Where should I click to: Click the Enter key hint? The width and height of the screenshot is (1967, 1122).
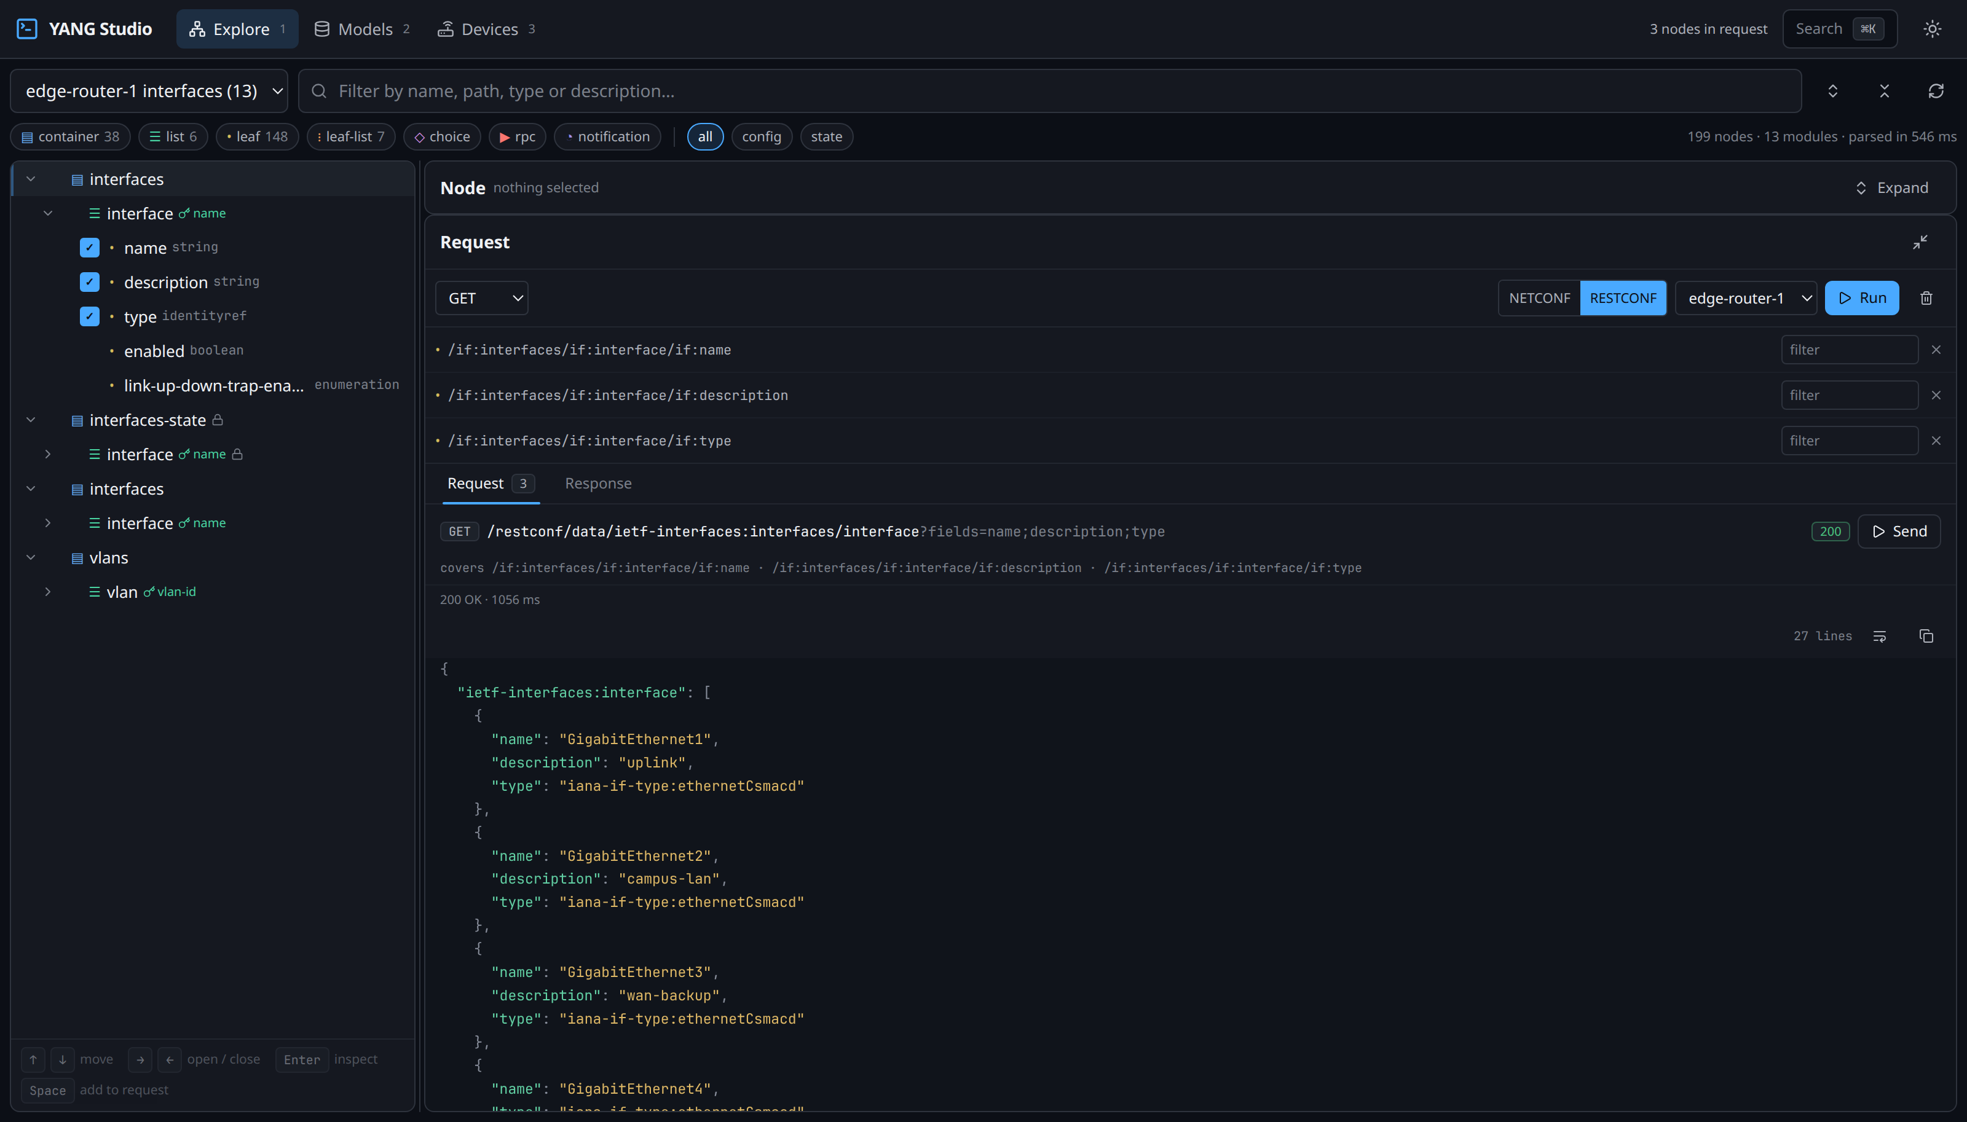point(302,1059)
